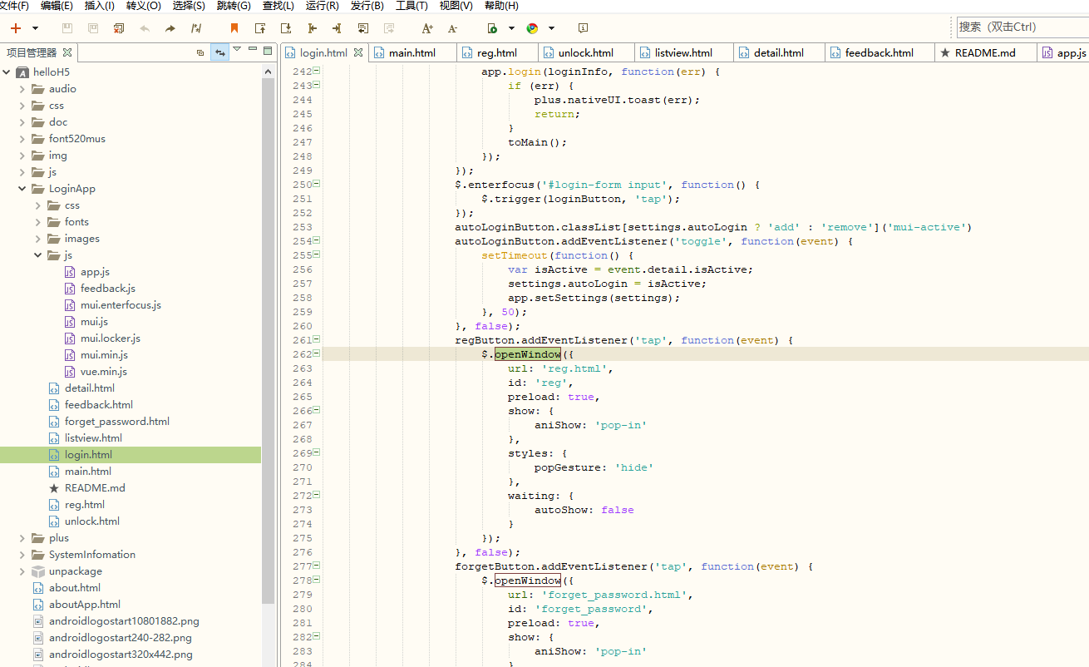Image resolution: width=1089 pixels, height=667 pixels.
Task: Click the Chrome browser preview icon
Action: [x=532, y=28]
